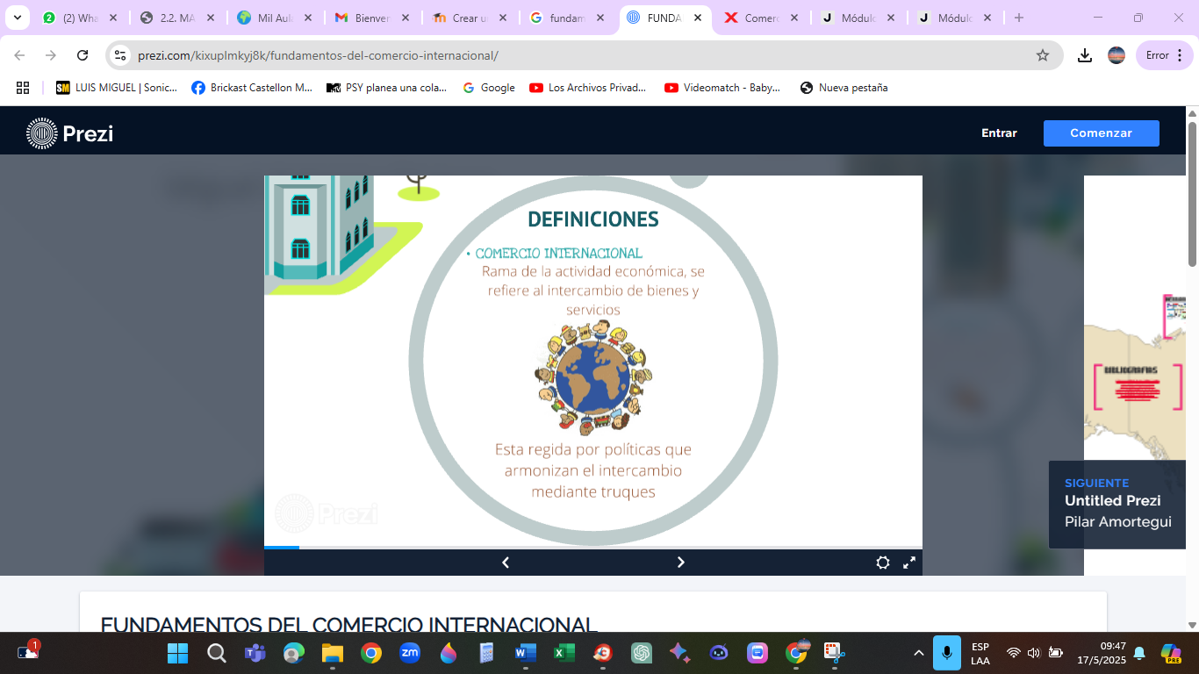
Task: Click the page vertical scrollbar
Action: 1192,193
